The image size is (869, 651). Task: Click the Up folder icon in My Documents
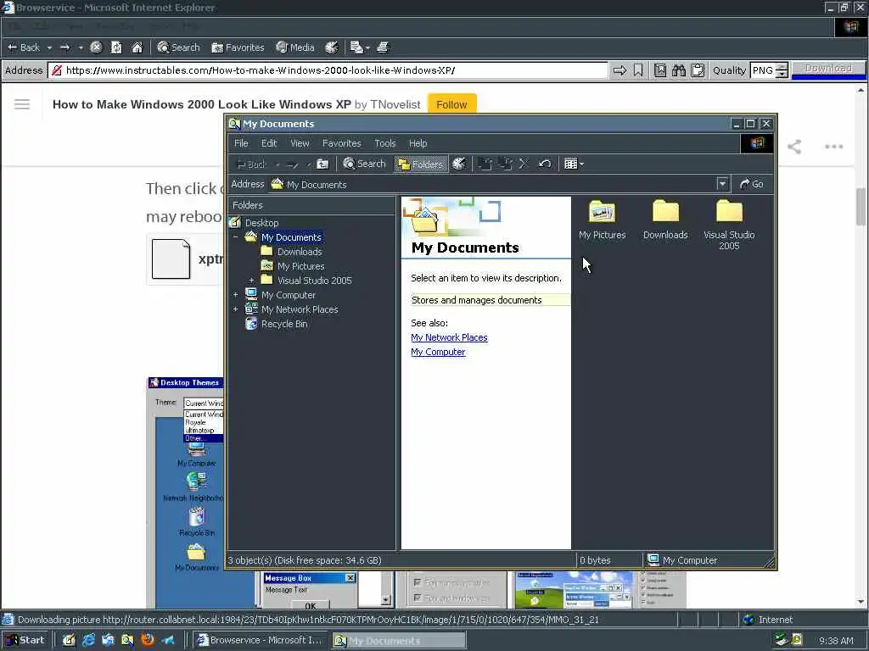coord(322,164)
